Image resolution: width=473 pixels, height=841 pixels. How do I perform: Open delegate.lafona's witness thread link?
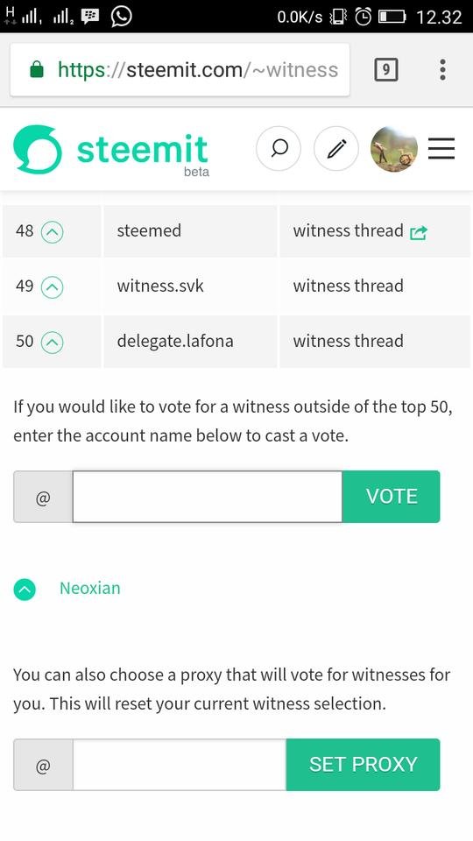click(x=348, y=341)
